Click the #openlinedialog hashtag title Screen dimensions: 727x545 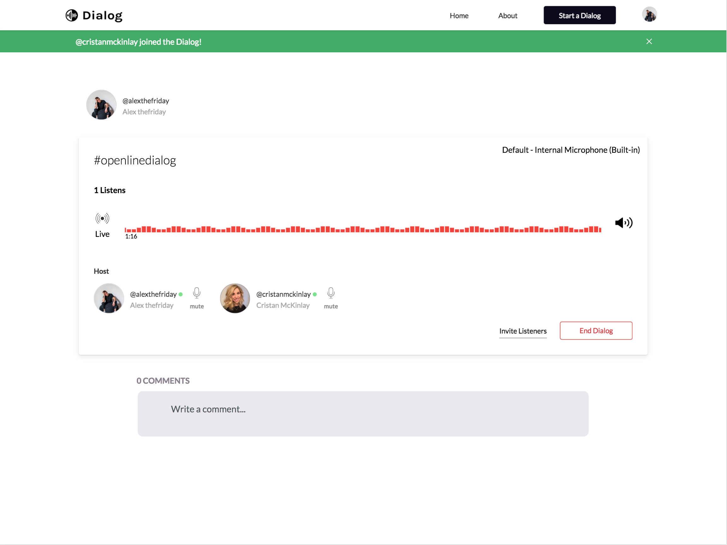point(135,161)
